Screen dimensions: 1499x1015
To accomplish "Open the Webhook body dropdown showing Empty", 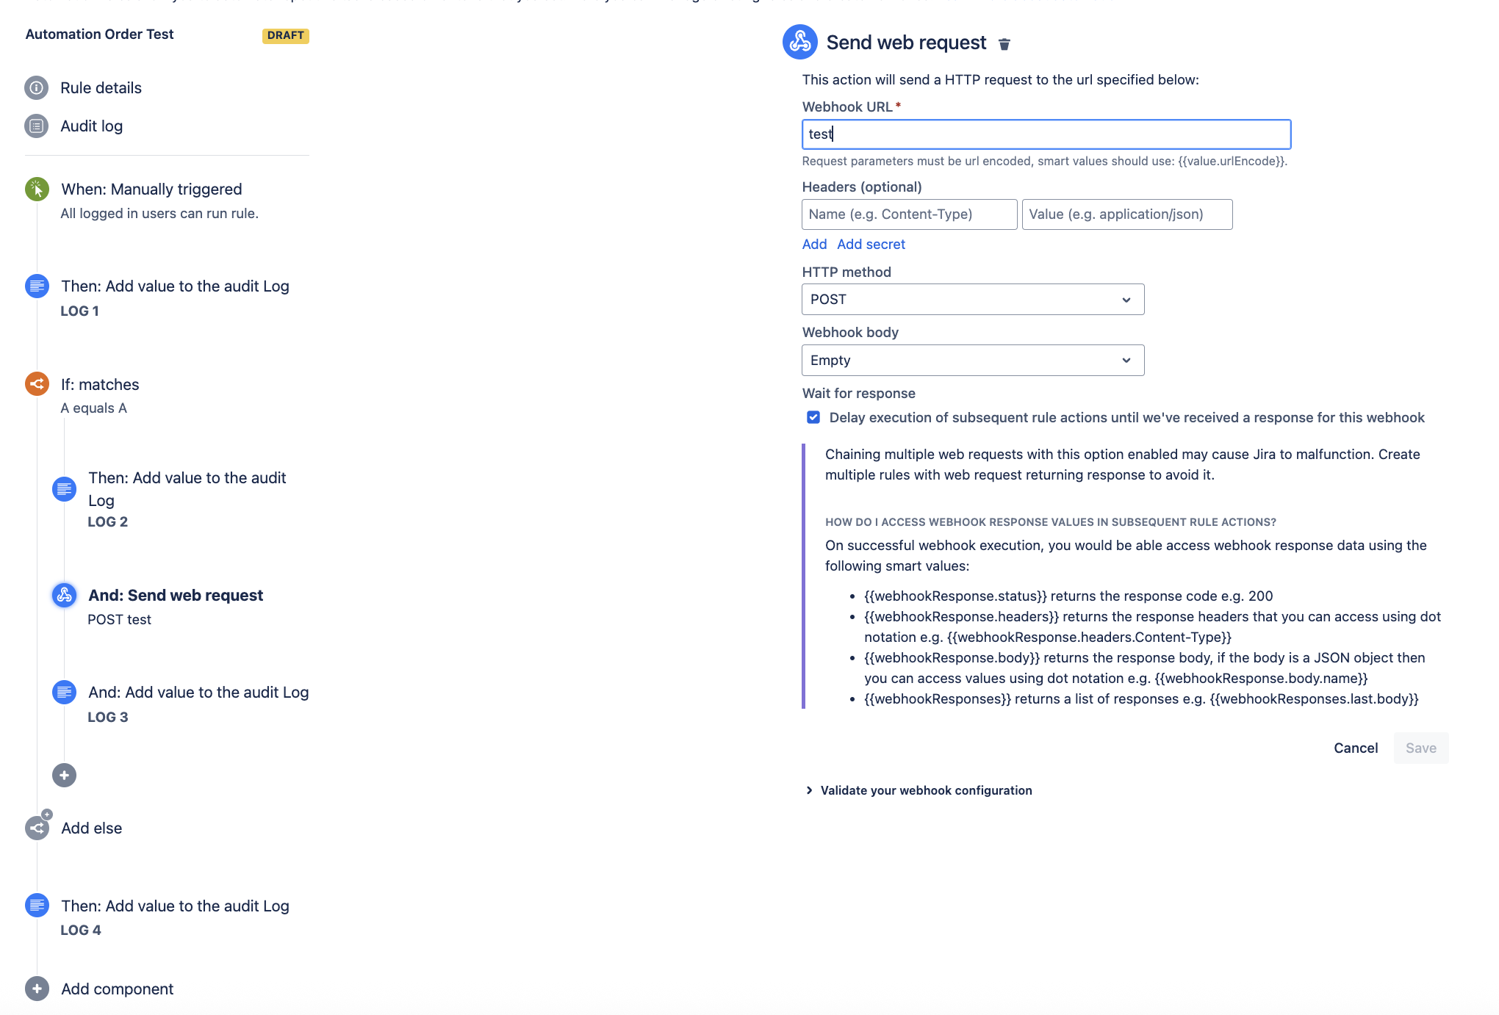I will click(x=972, y=360).
